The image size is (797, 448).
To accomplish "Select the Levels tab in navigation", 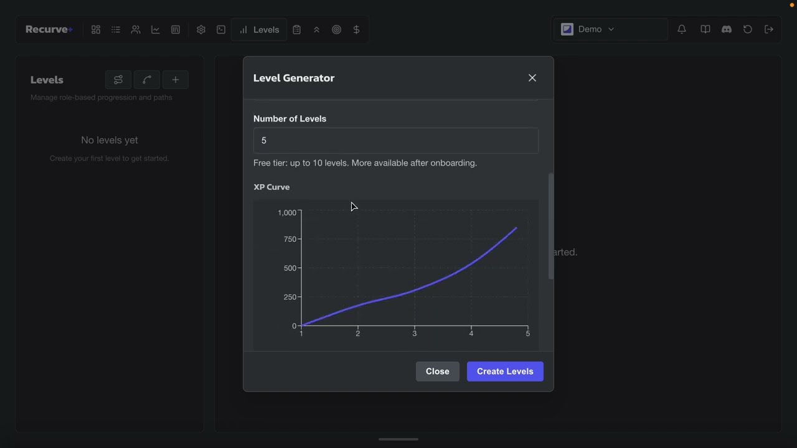I will (259, 29).
